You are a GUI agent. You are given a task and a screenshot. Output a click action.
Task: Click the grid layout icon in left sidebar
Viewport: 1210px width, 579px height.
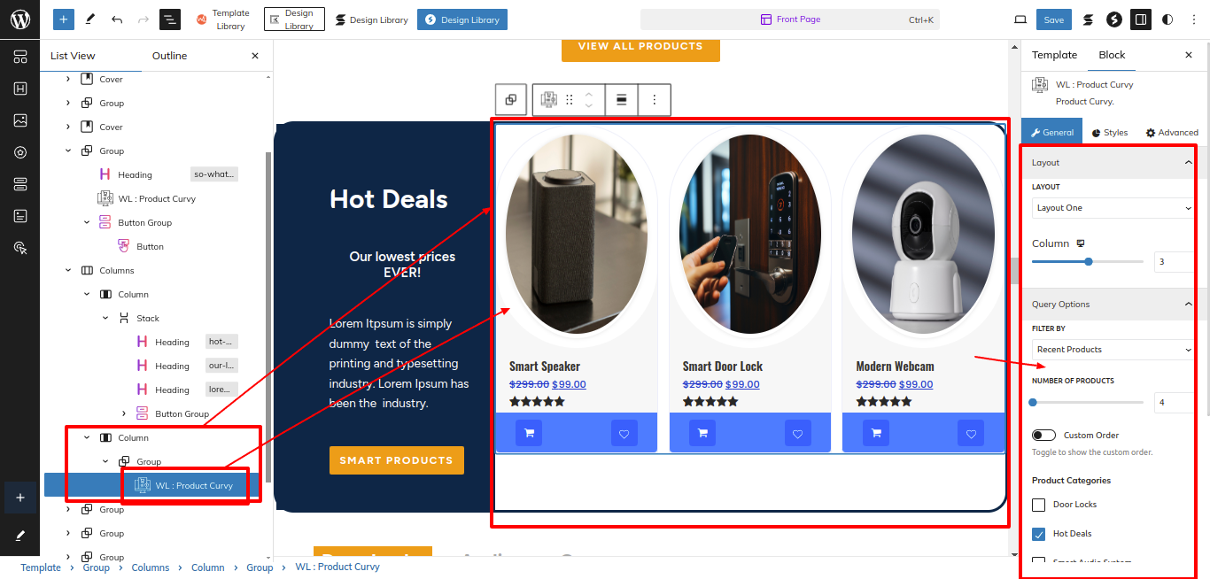(19, 57)
